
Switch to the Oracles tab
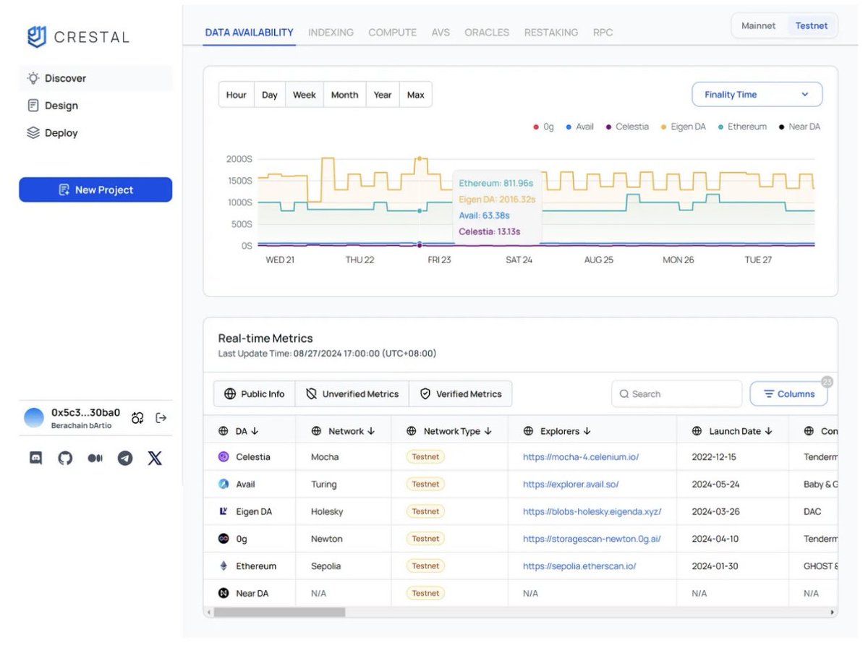pyautogui.click(x=487, y=33)
